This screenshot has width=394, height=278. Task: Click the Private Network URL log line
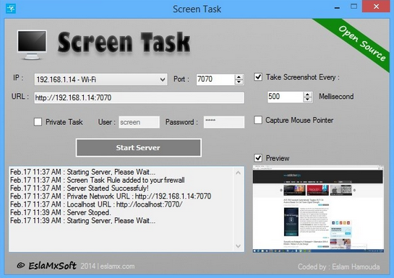pyautogui.click(x=111, y=196)
